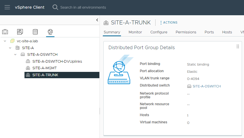Open the Summary tab
Viewport: 244px width, 138px height.
click(x=112, y=32)
